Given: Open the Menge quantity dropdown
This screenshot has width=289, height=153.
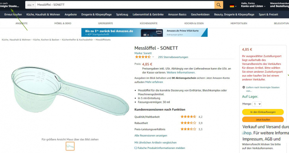Looking at the screenshot, I should [257, 104].
